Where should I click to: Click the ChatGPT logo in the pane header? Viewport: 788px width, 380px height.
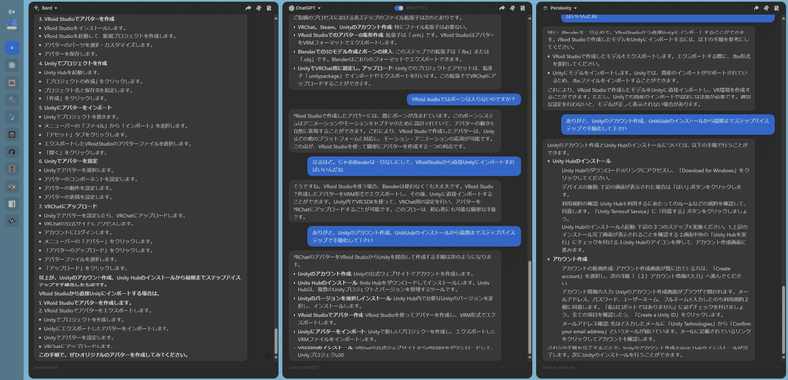(291, 8)
